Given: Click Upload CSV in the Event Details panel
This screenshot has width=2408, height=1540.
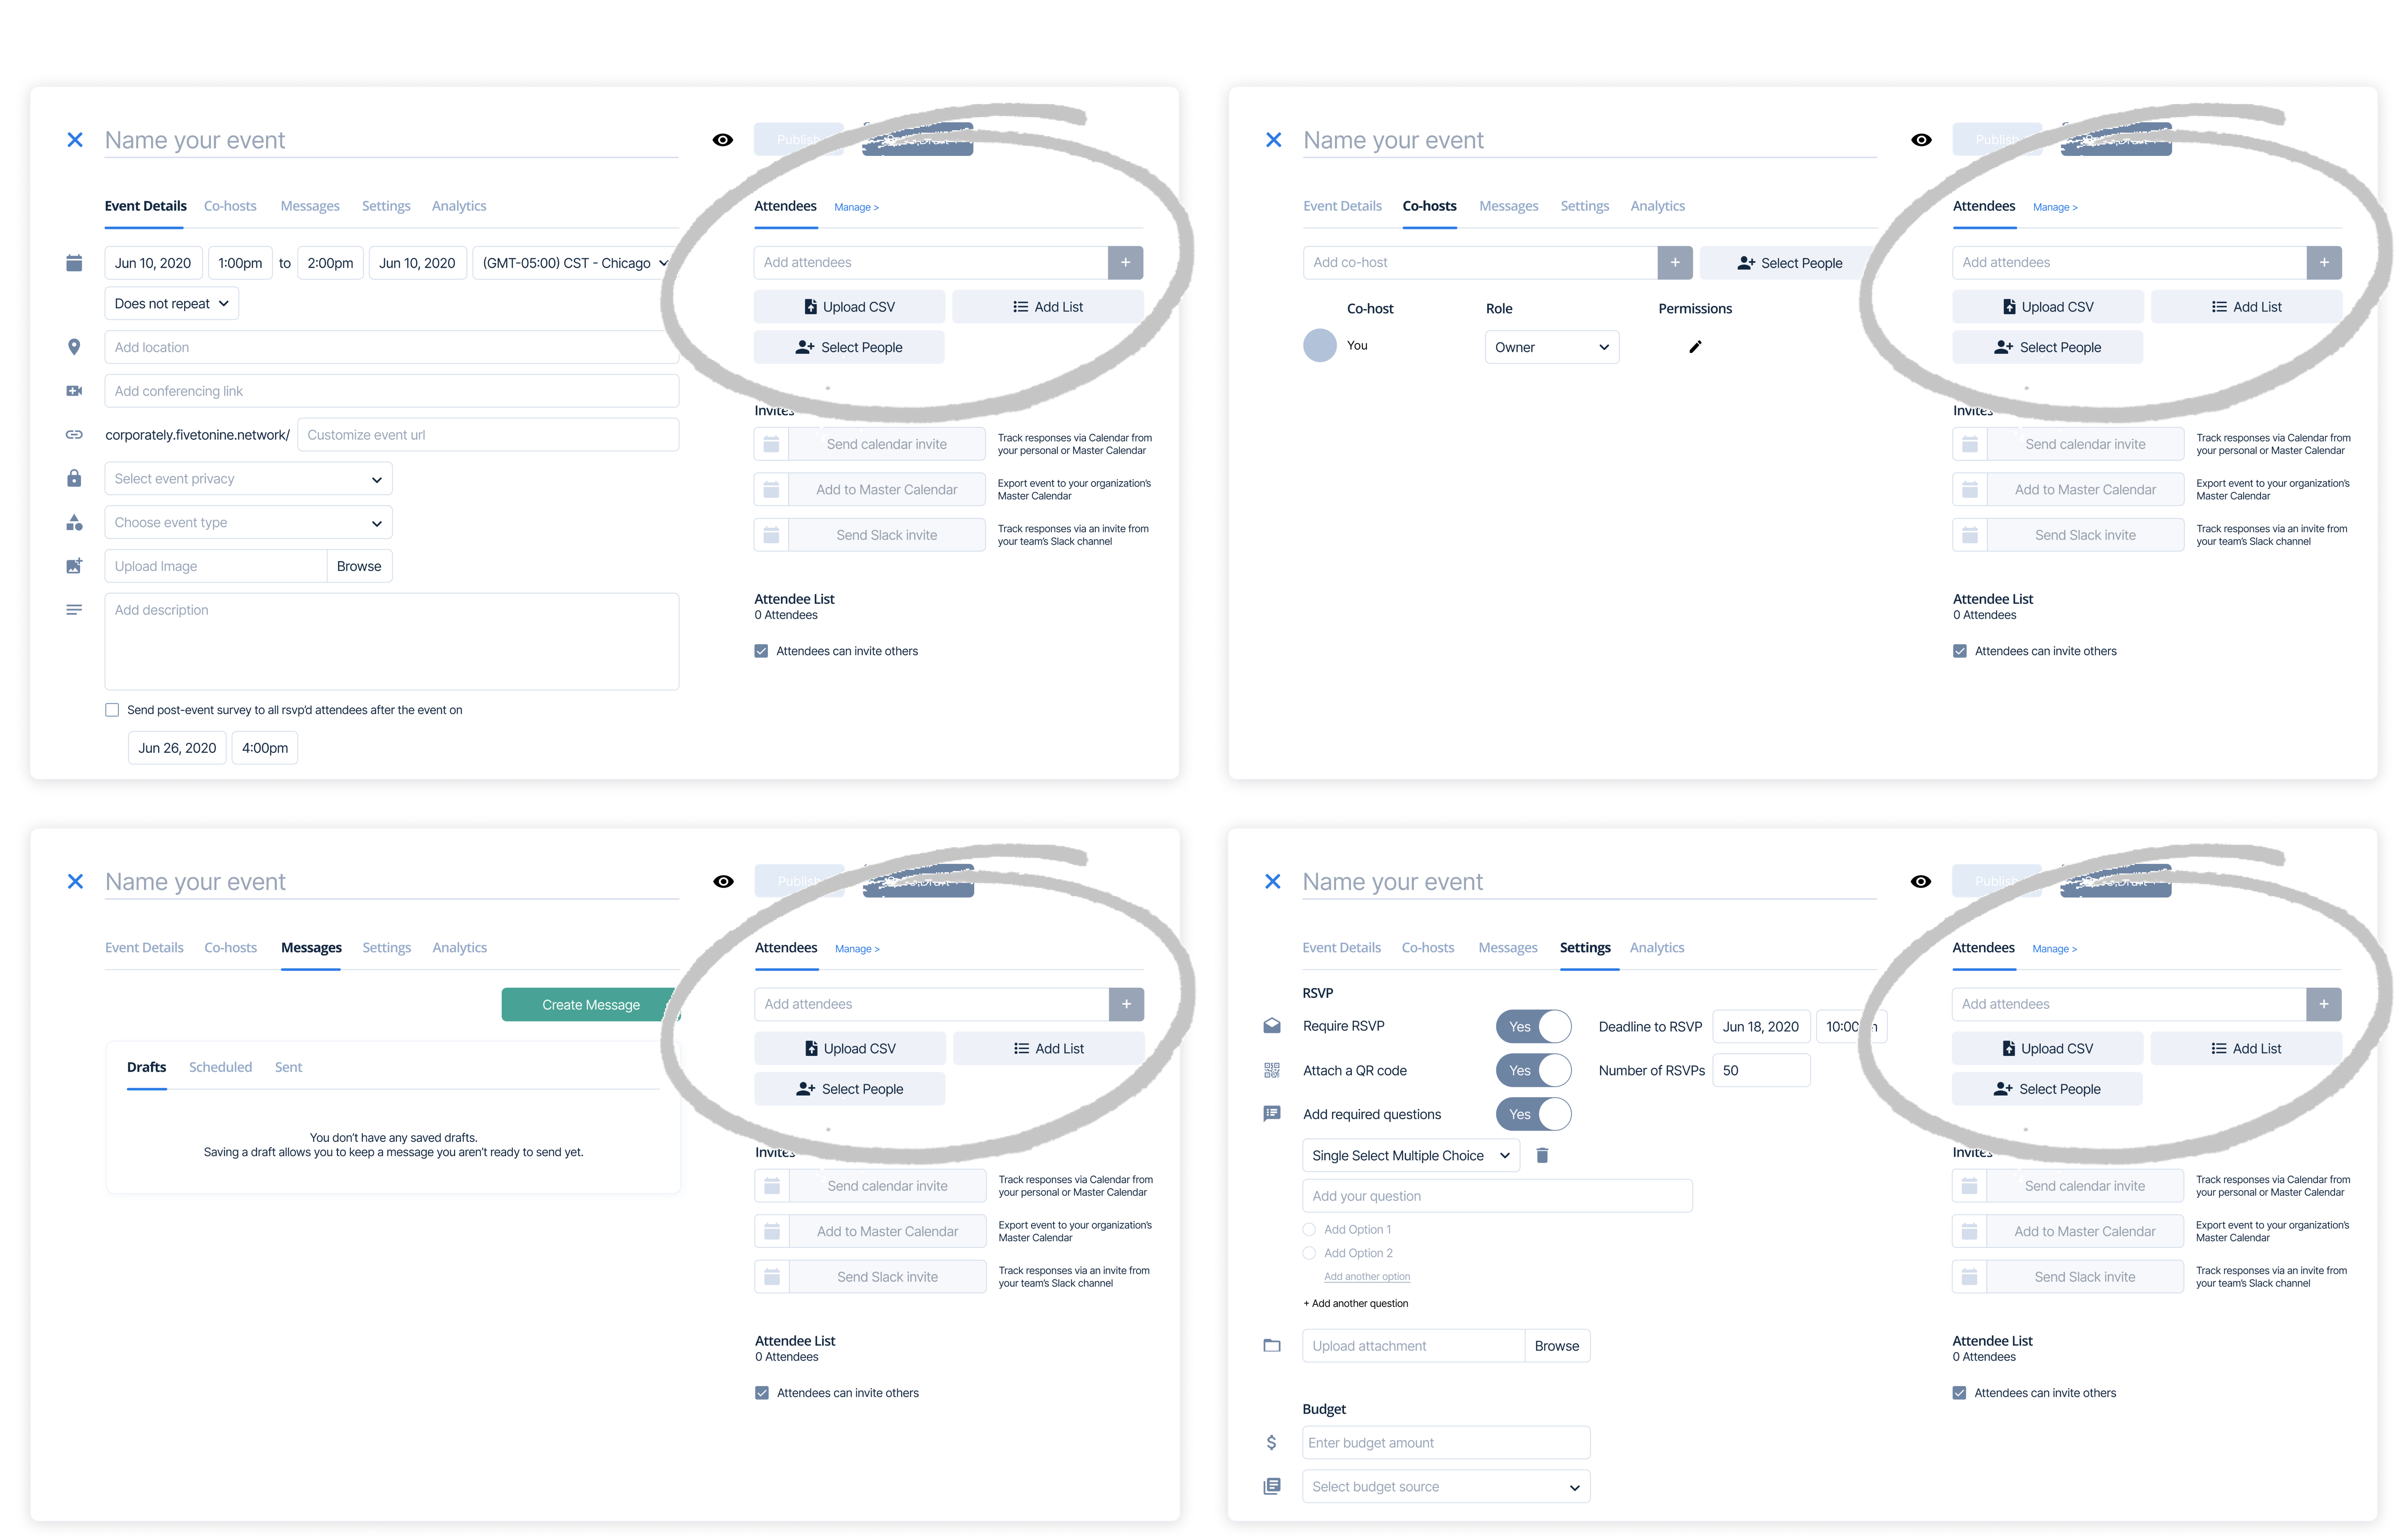Looking at the screenshot, I should pos(849,307).
